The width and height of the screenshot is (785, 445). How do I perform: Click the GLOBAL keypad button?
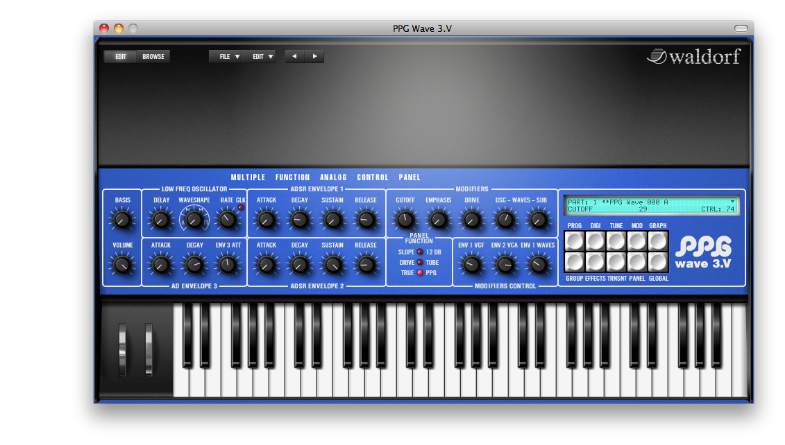[658, 261]
